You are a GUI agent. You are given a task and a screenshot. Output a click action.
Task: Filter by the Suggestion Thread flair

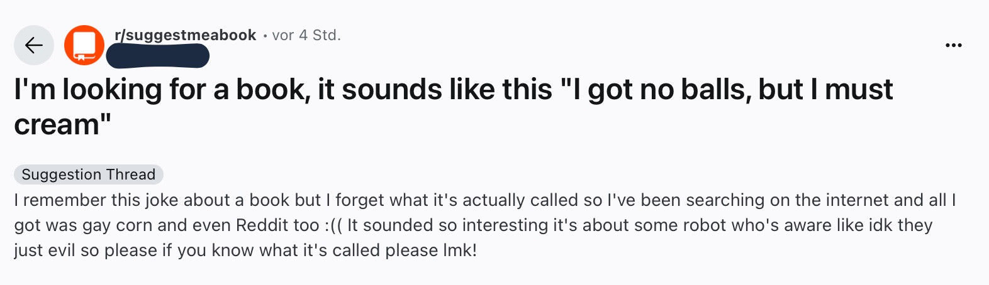point(89,175)
